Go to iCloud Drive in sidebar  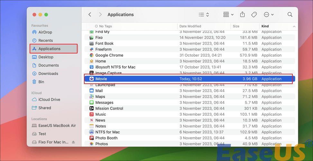(49, 99)
